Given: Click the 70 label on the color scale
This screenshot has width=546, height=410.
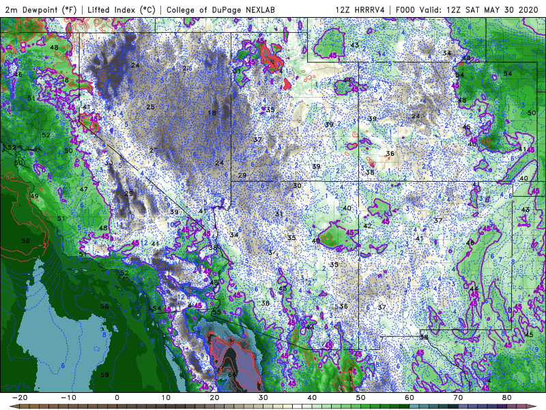Looking at the screenshot, I should click(458, 398).
